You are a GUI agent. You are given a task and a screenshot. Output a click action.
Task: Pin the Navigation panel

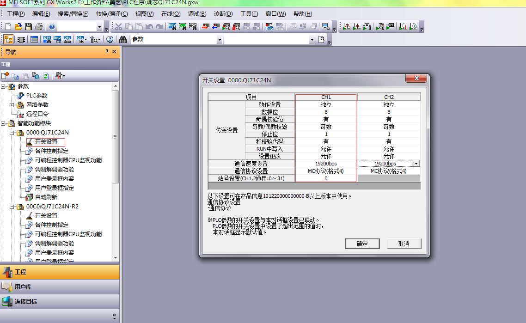(107, 51)
